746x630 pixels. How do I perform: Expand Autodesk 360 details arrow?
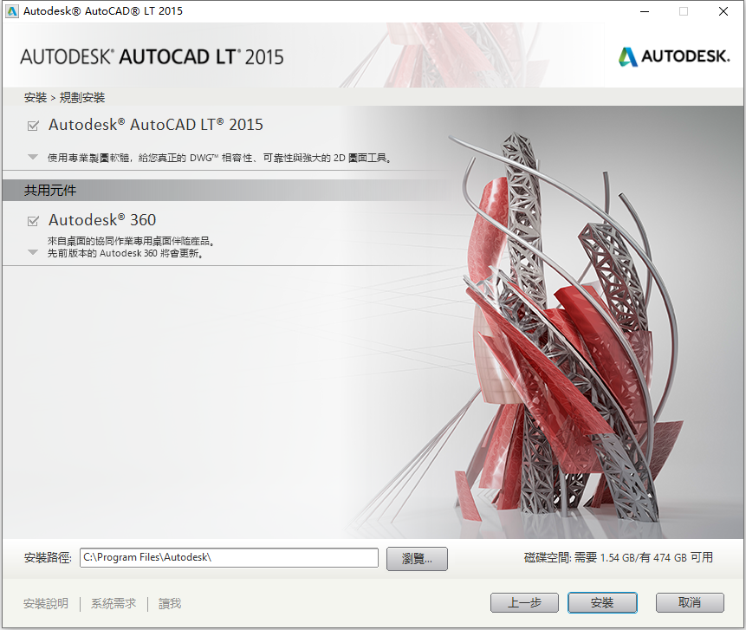(x=33, y=252)
